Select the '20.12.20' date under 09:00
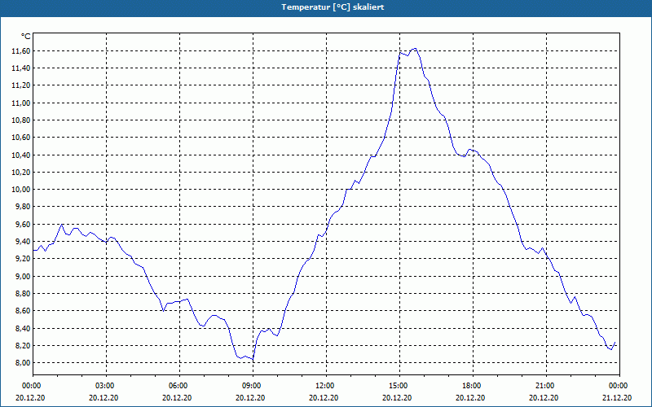The height and width of the screenshot is (407, 652). 250,397
